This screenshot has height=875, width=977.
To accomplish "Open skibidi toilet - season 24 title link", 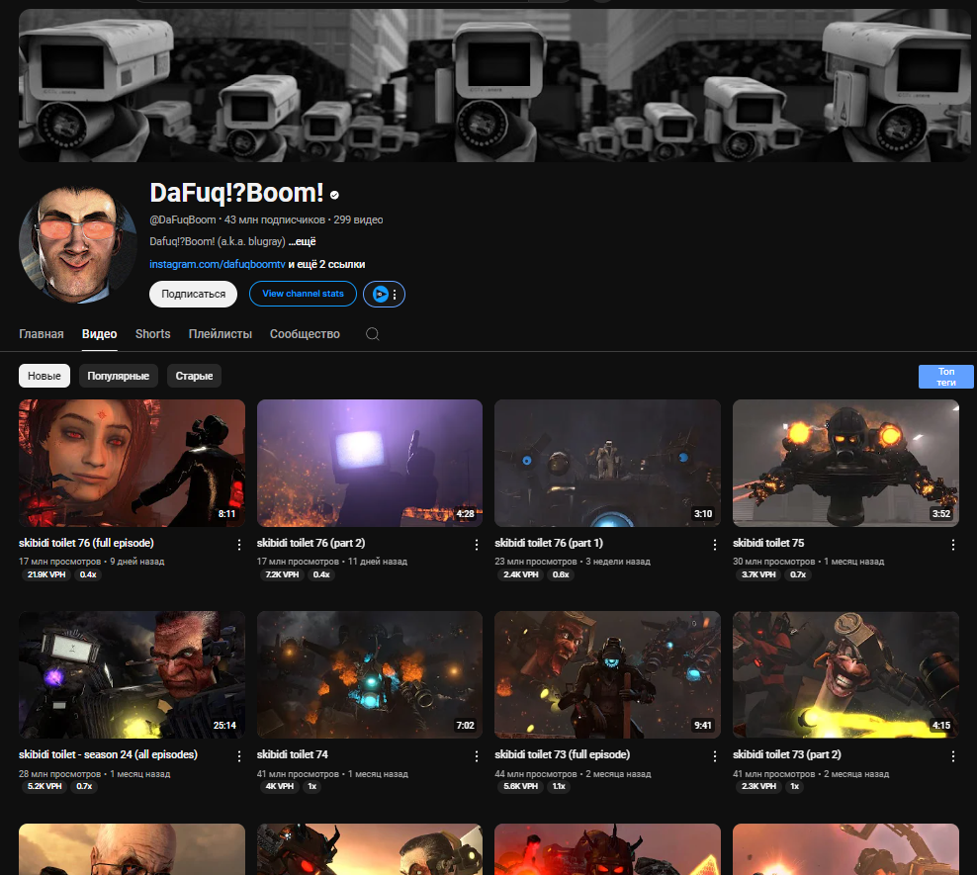I will pos(109,754).
